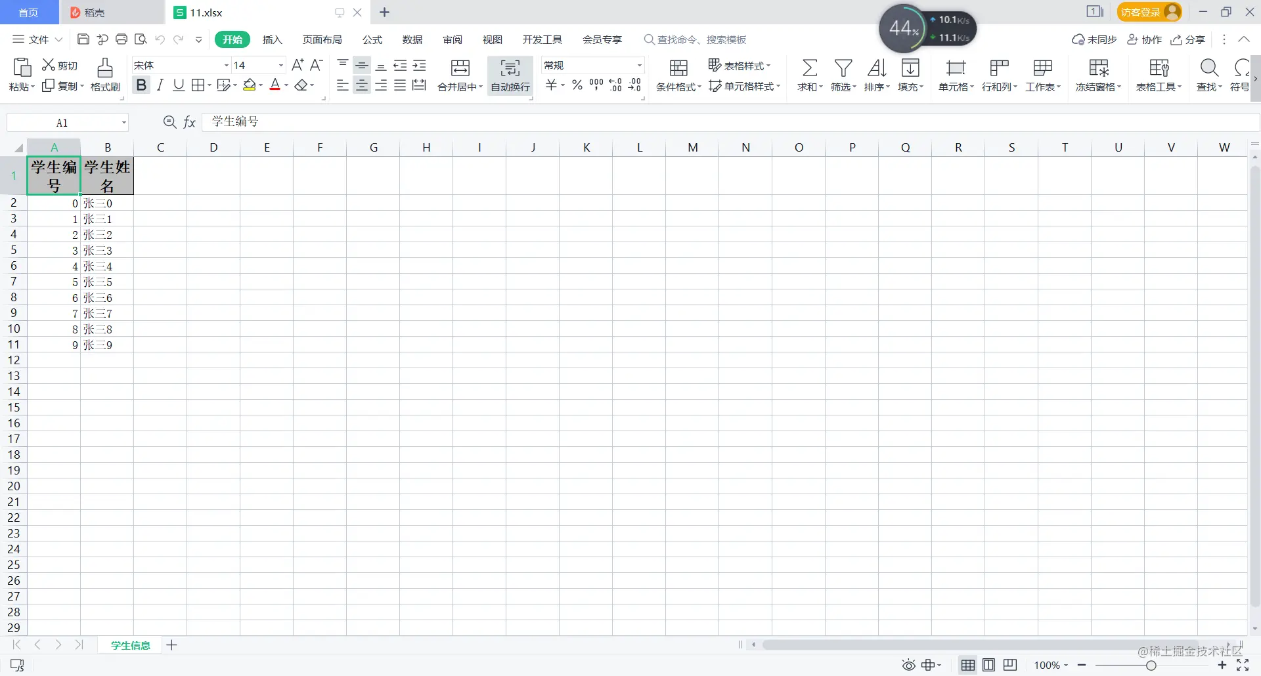The image size is (1261, 676).
Task: Toggle Wrap Text (自动换行)
Action: point(510,75)
